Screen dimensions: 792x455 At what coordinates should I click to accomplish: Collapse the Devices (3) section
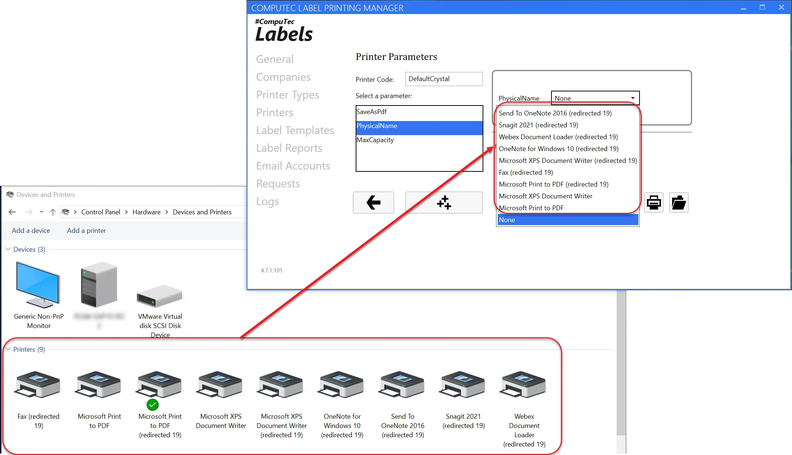[x=8, y=249]
